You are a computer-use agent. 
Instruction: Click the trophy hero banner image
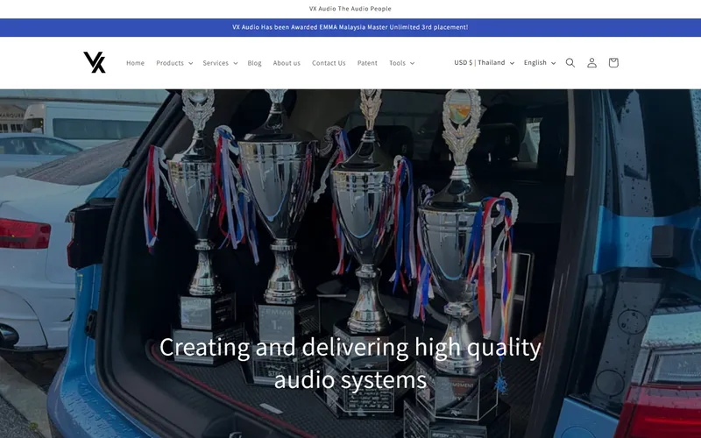tap(350, 264)
